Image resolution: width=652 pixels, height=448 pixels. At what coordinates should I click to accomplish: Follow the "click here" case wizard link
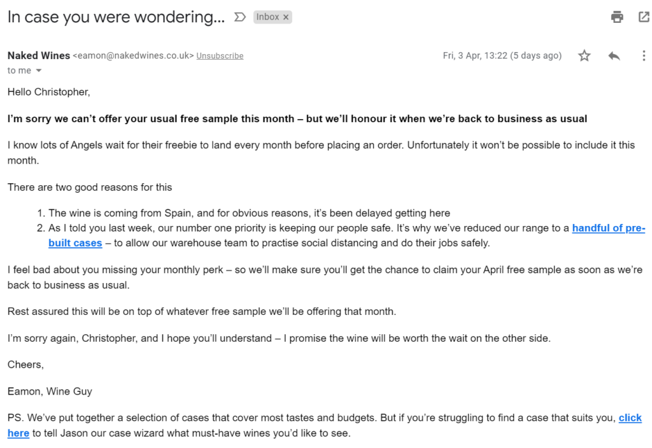click(x=630, y=418)
